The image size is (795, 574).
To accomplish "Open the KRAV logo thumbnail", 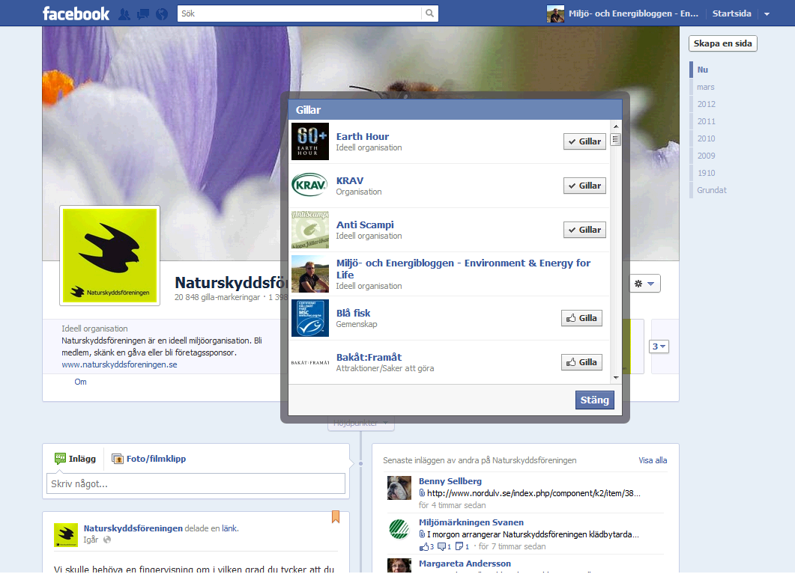I will pos(310,186).
